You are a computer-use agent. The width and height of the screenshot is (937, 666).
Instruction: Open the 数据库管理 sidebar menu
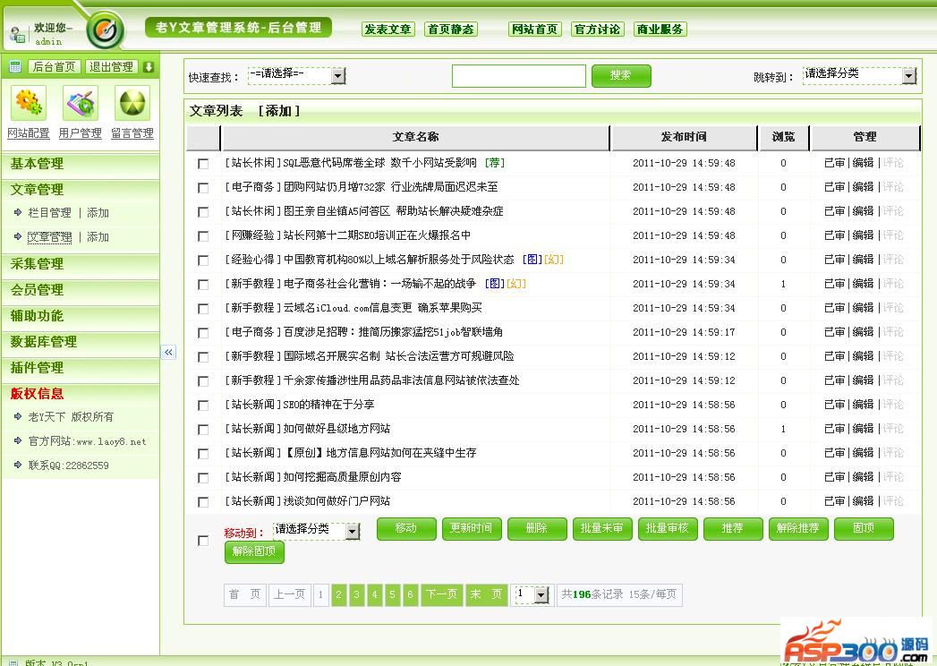[x=44, y=342]
